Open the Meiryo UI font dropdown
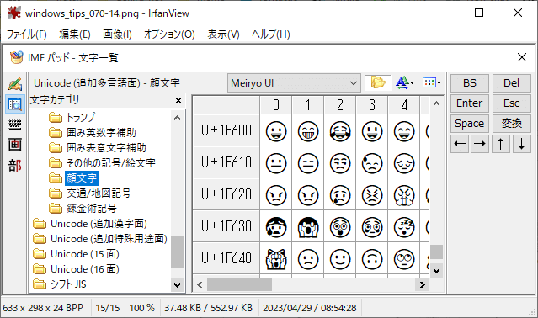 pos(294,83)
